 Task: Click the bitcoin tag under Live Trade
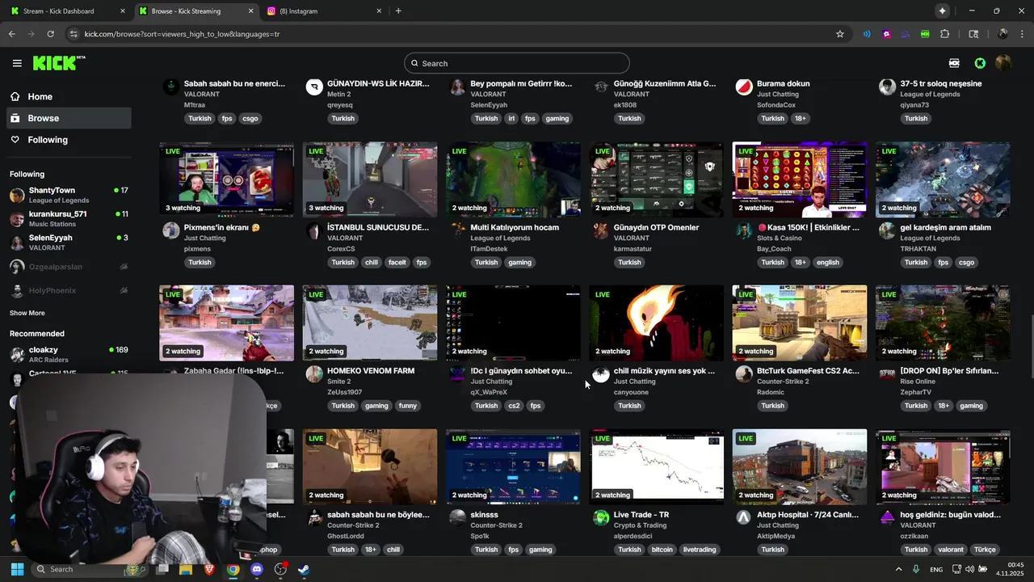[662, 550]
